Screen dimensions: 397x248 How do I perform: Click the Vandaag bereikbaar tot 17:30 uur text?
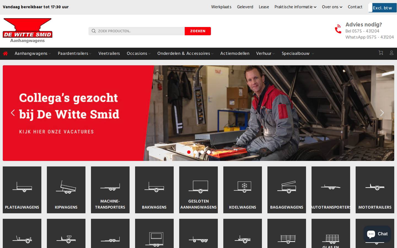point(36,7)
